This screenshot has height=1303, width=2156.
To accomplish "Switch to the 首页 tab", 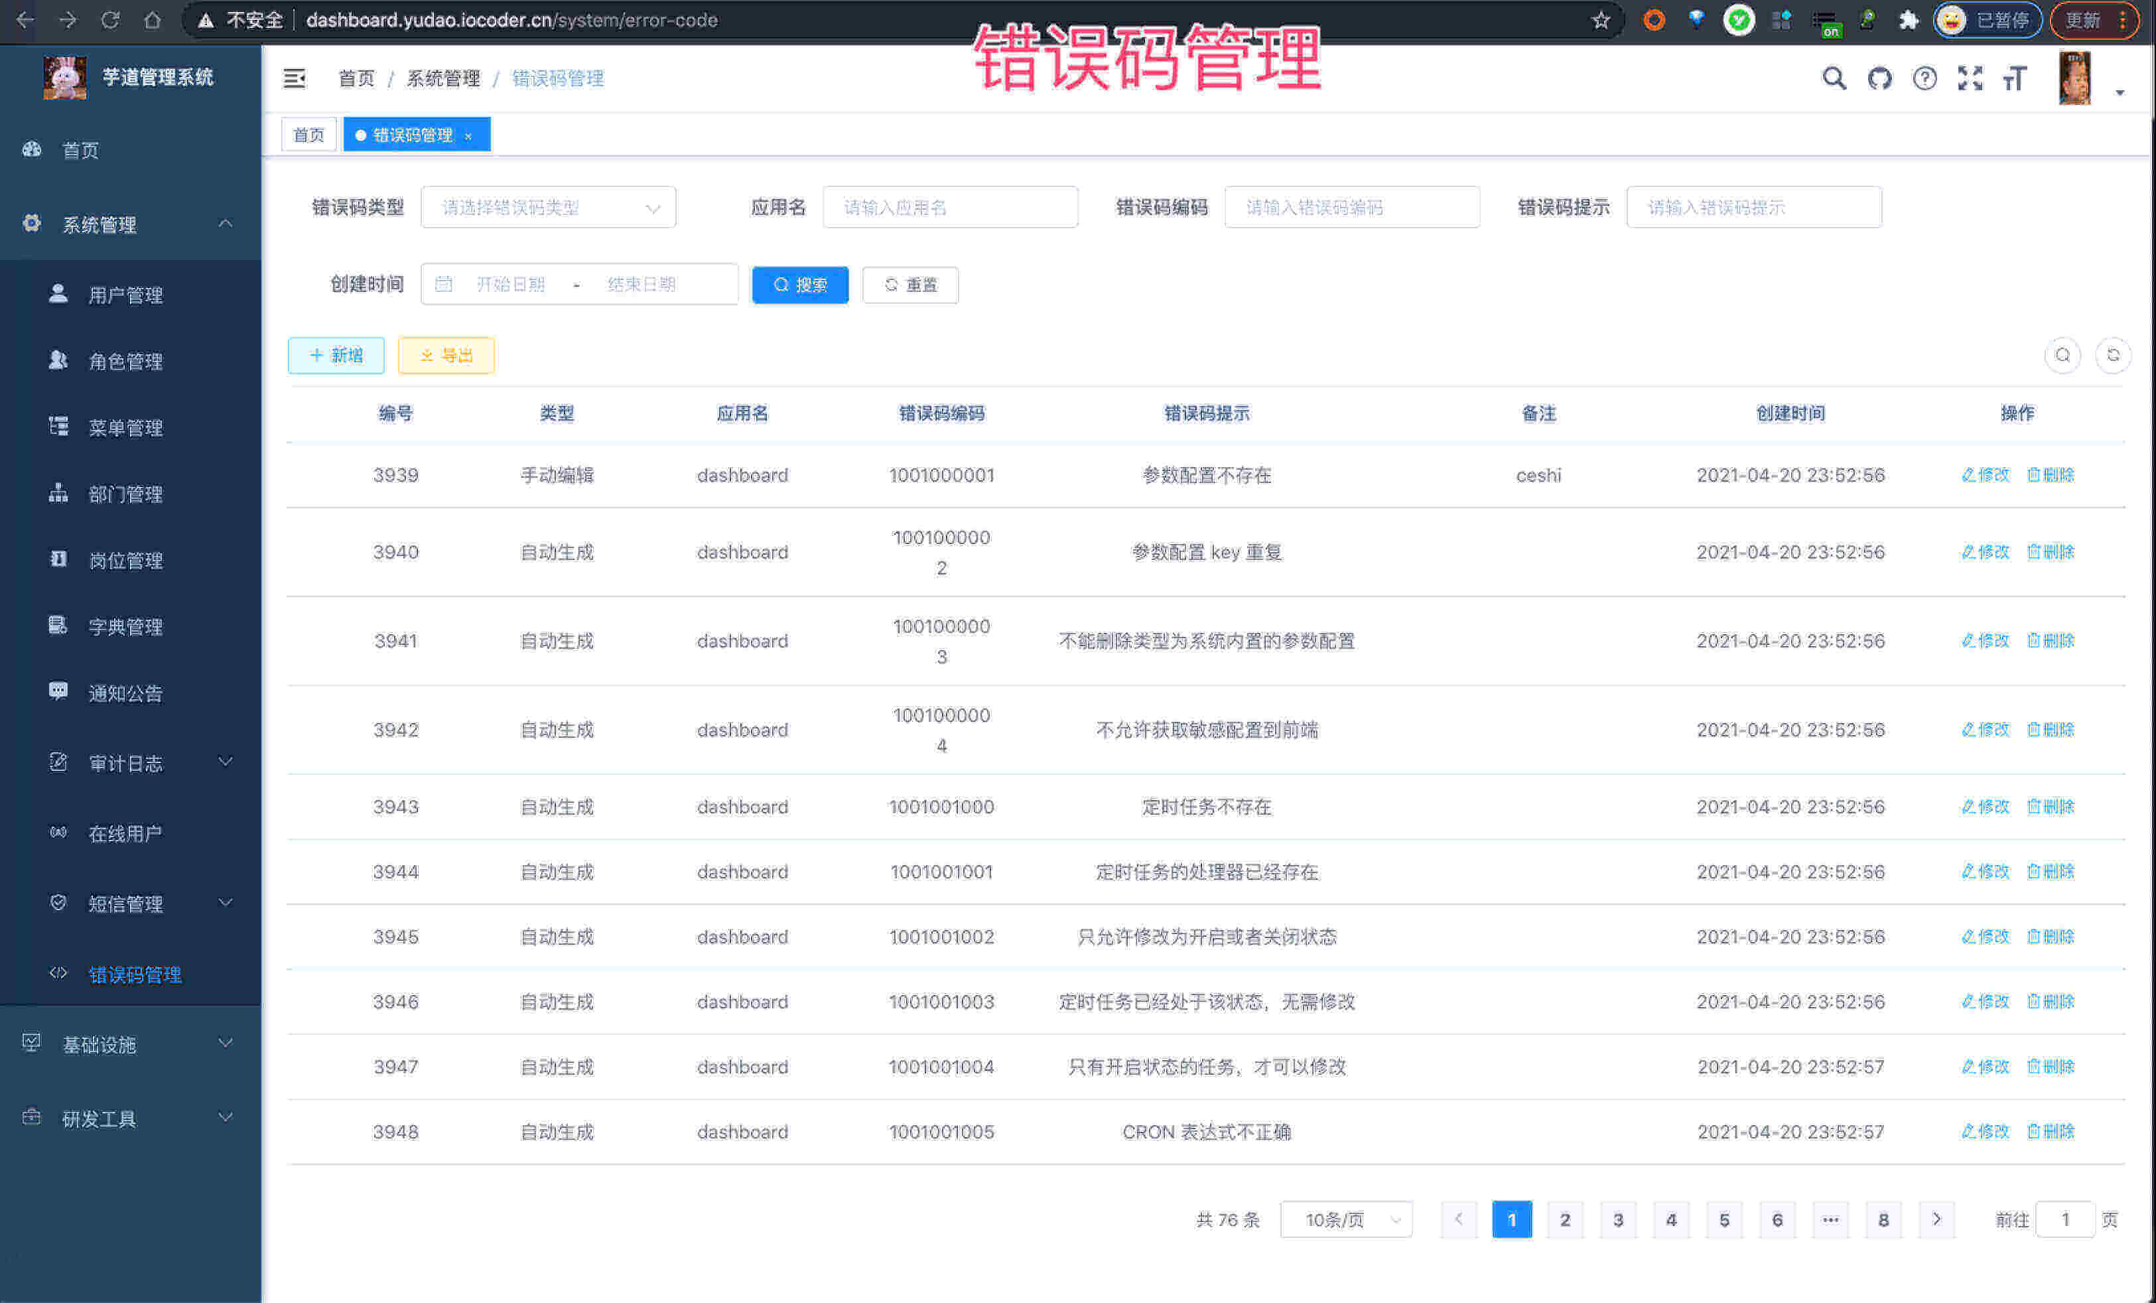I will (x=308, y=134).
